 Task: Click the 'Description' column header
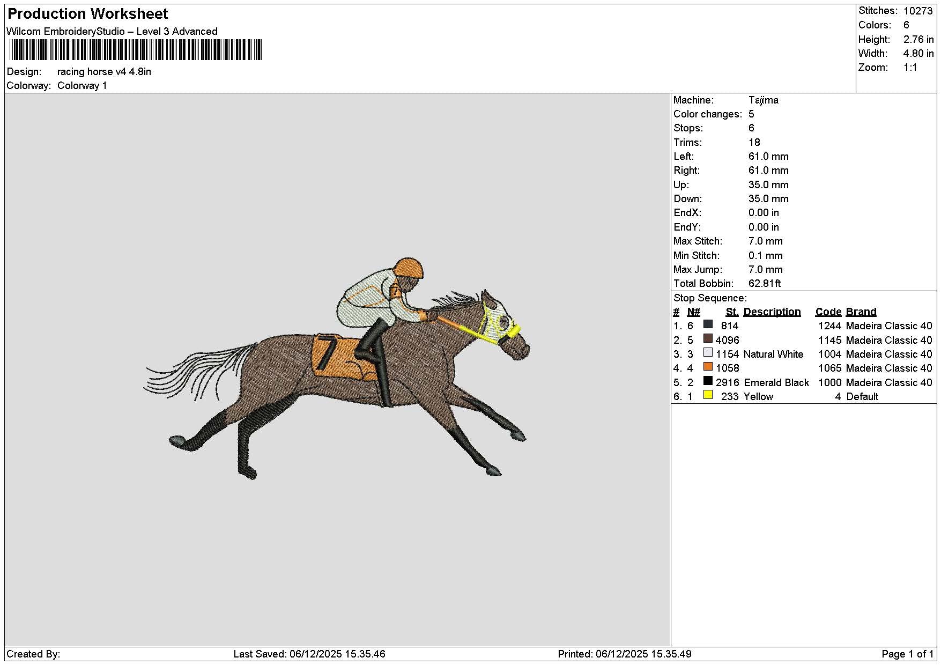pos(772,312)
